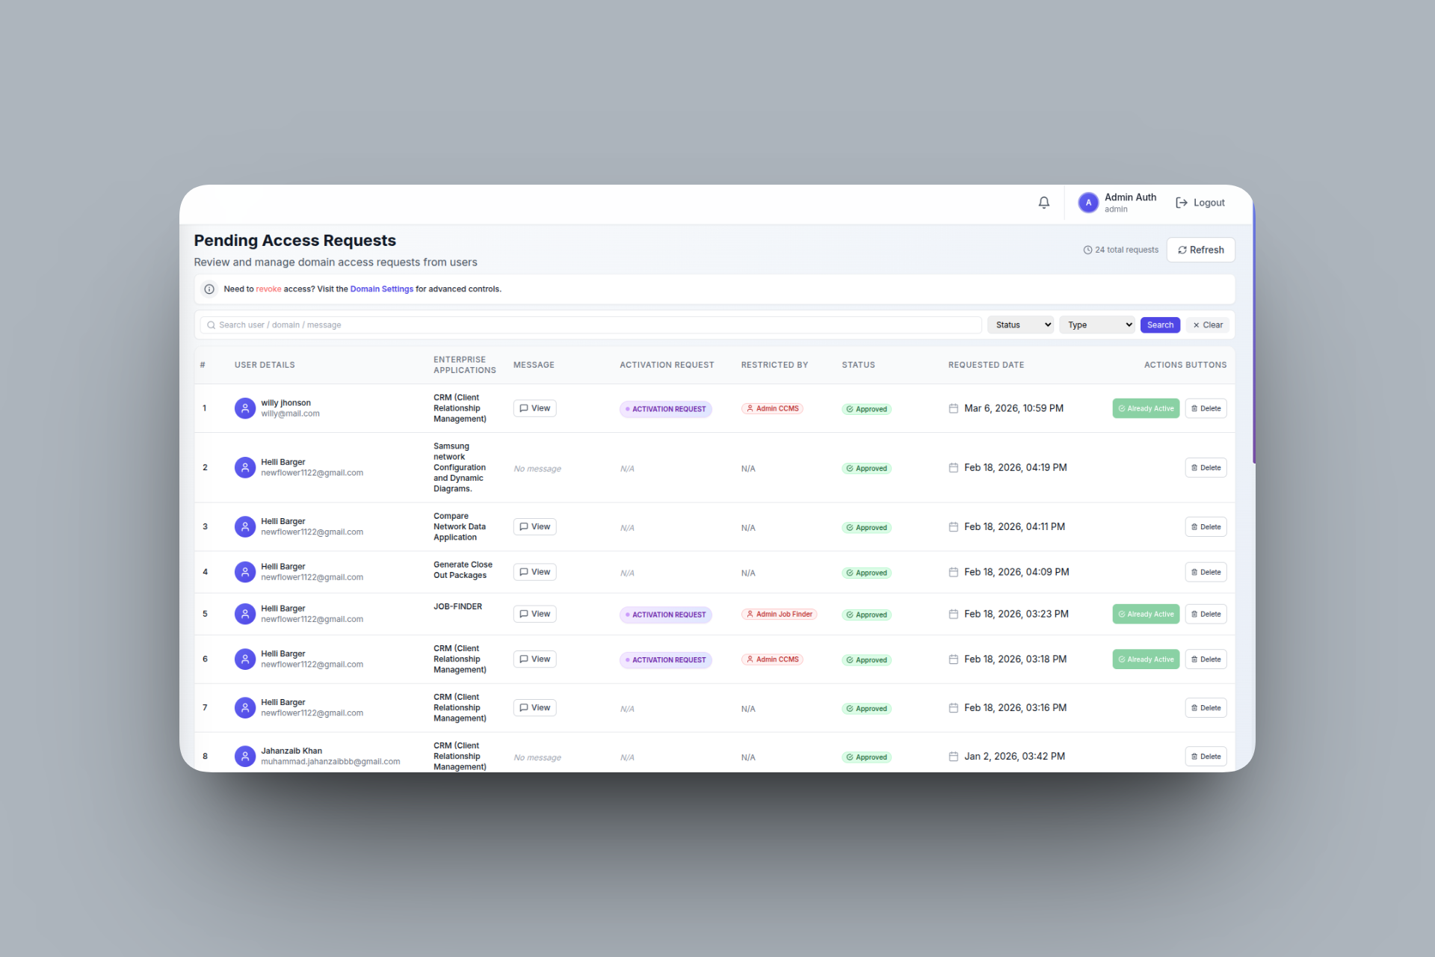Focus the search user/domain/message field
This screenshot has height=957, width=1435.
pos(590,325)
